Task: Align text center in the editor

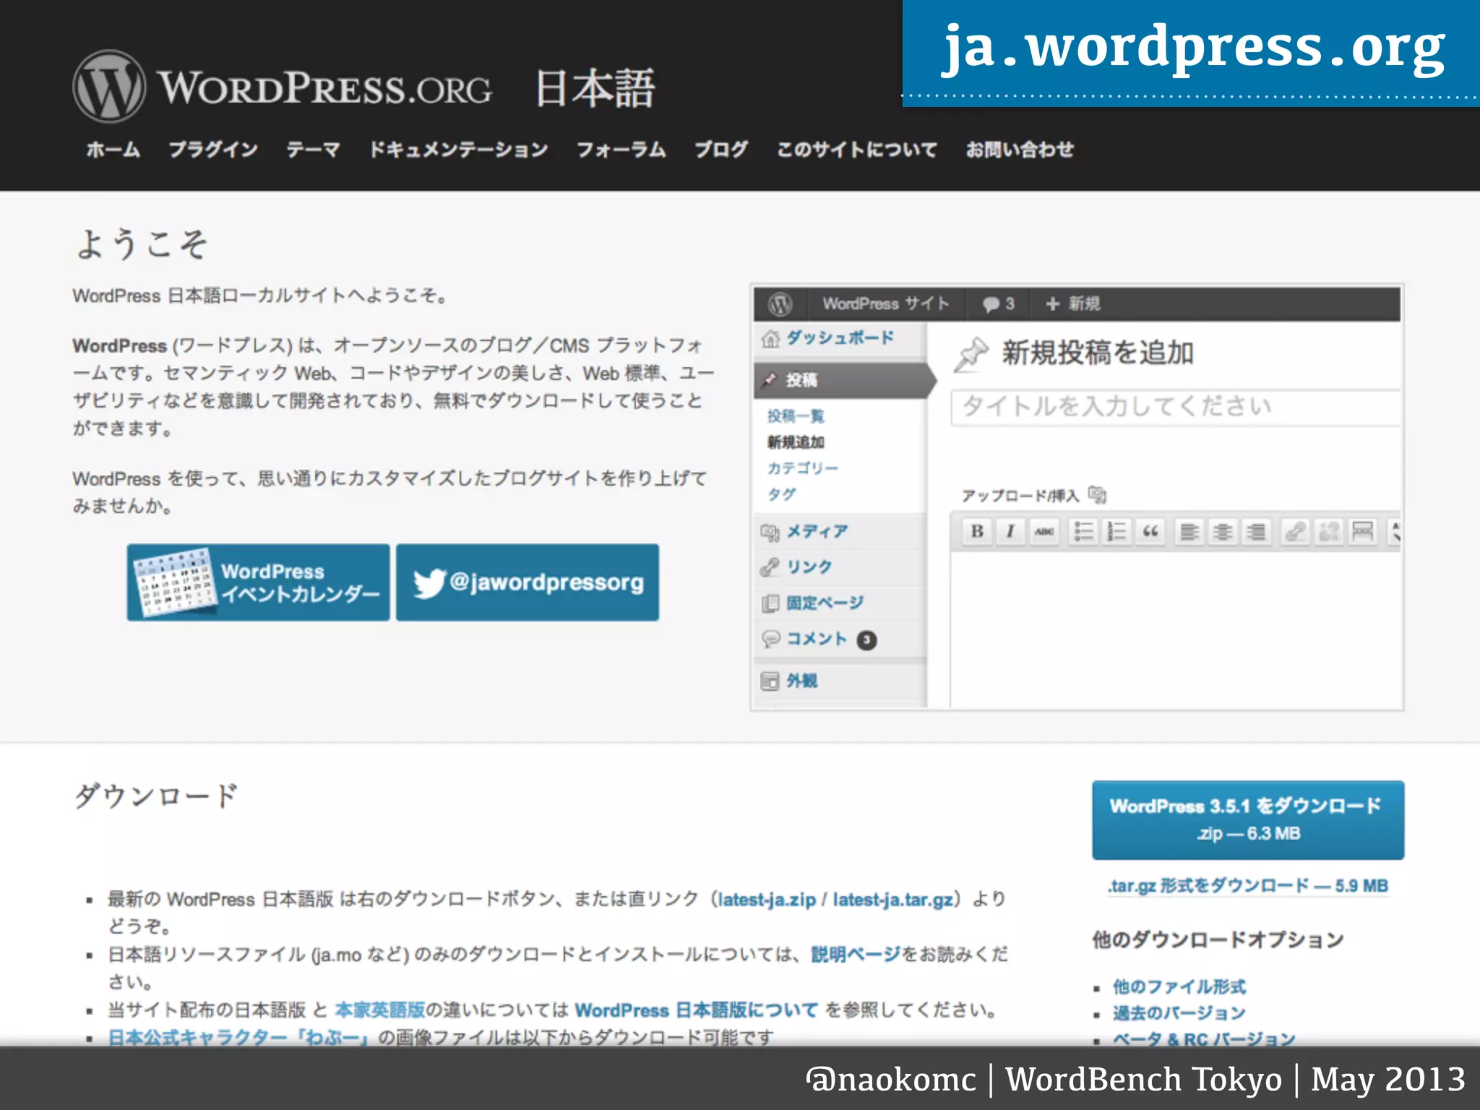Action: pyautogui.click(x=1223, y=532)
